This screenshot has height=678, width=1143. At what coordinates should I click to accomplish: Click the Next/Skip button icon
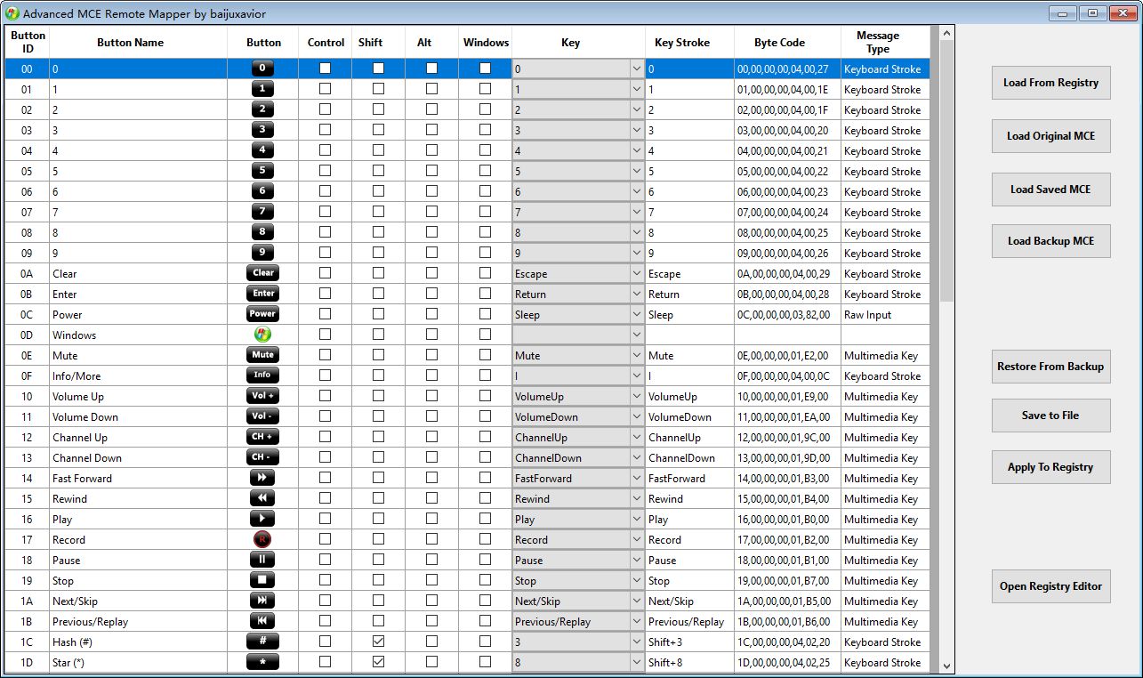[x=262, y=601]
